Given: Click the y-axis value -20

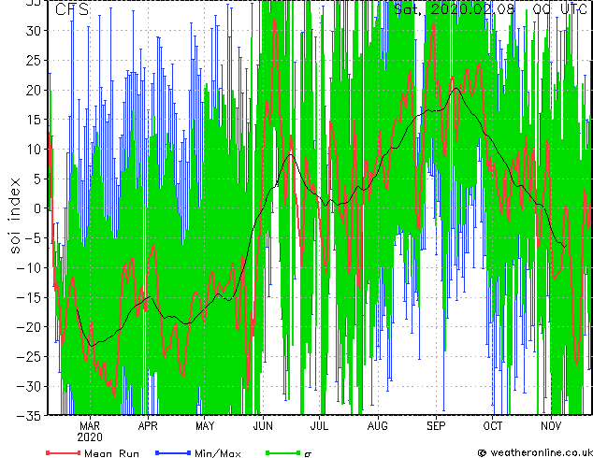Looking at the screenshot, I should (29, 327).
